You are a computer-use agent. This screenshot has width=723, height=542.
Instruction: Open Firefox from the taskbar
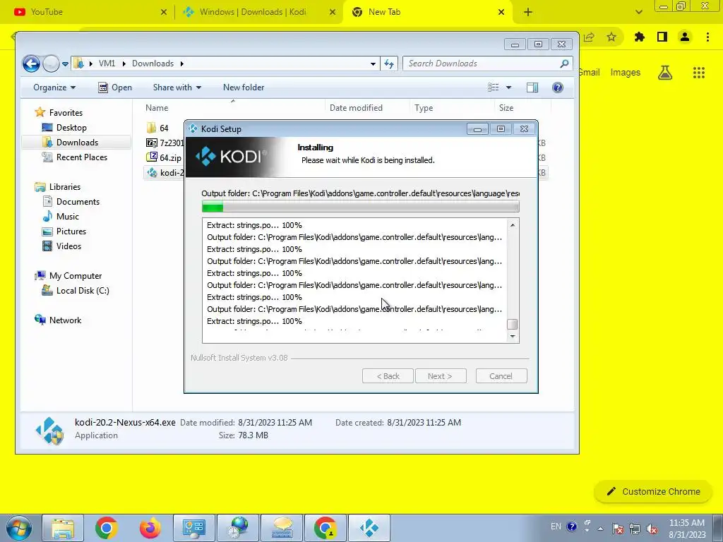150,528
